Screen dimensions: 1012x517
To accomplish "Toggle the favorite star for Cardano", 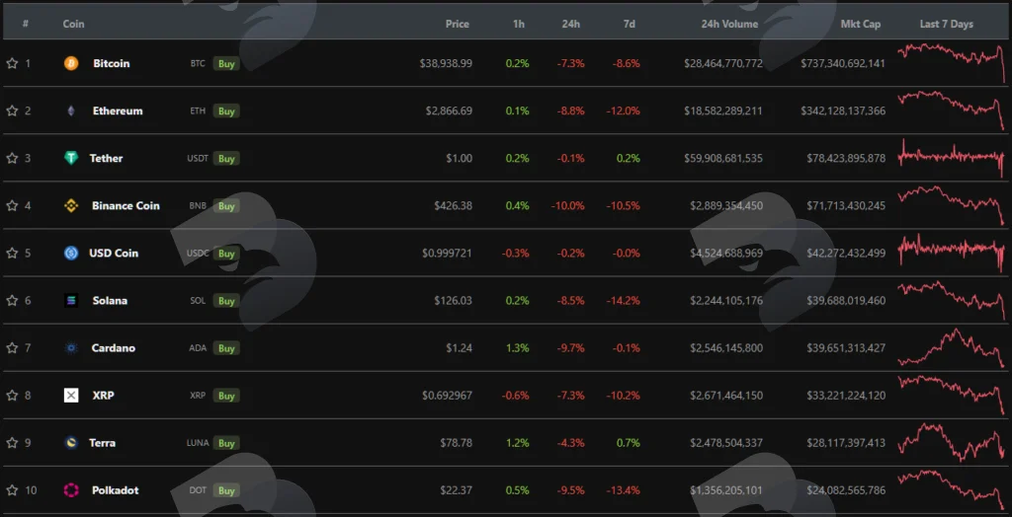I will click(12, 348).
